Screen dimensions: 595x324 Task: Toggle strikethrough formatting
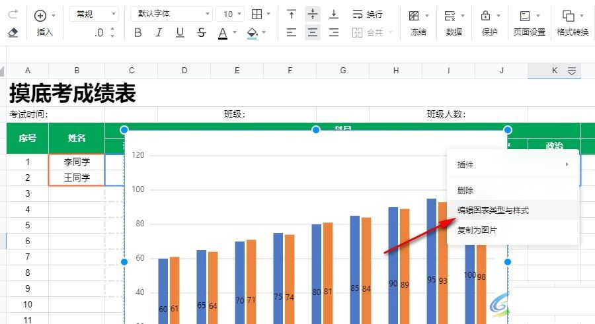coord(202,32)
